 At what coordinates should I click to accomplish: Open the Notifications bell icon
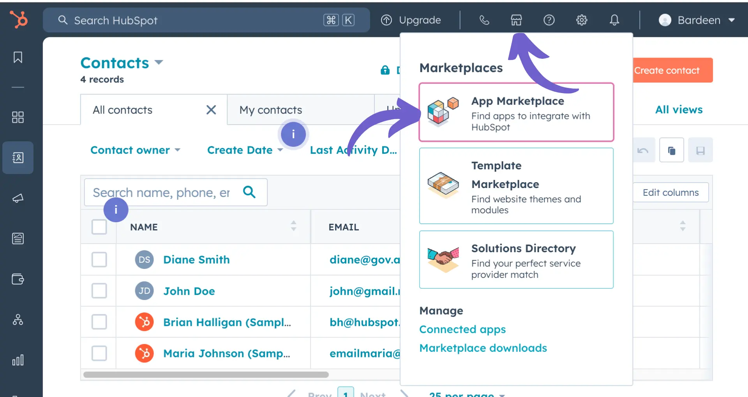point(614,20)
